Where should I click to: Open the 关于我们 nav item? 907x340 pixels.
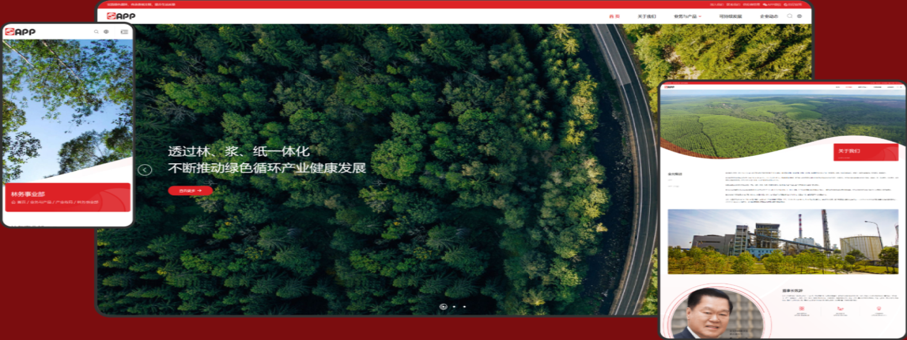pyautogui.click(x=647, y=17)
